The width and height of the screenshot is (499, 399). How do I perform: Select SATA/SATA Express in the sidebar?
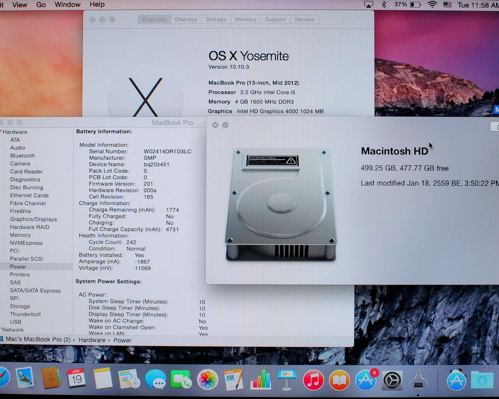coord(35,290)
